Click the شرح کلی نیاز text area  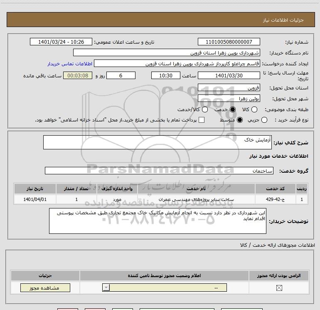pyautogui.click(x=158, y=142)
